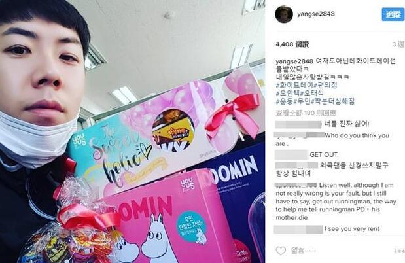Open yangse2848 username in the caption

294,61
